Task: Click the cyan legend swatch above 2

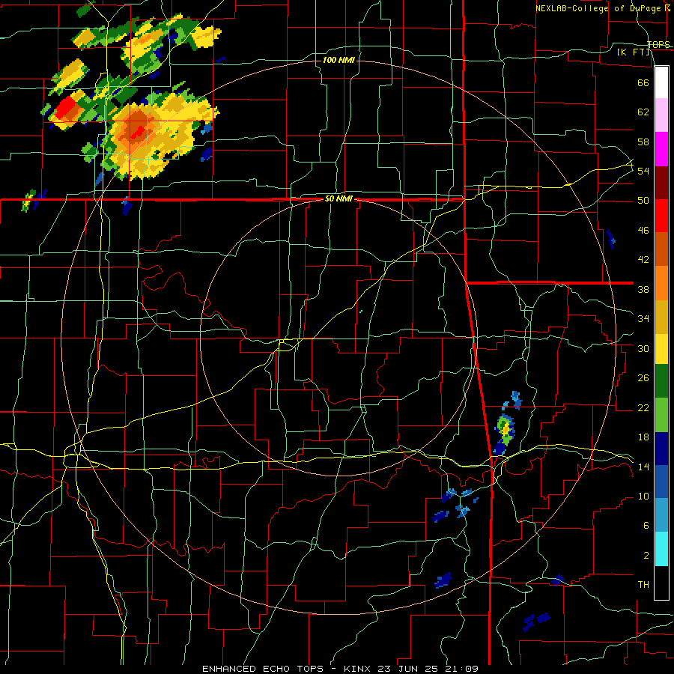Action: pos(661,549)
